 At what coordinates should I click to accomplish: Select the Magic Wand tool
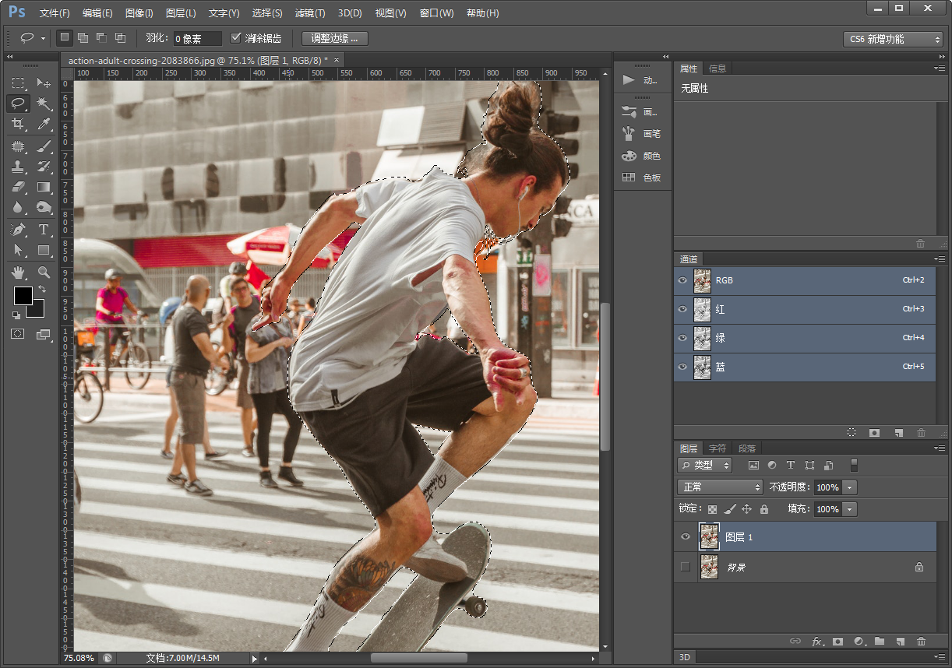point(44,103)
